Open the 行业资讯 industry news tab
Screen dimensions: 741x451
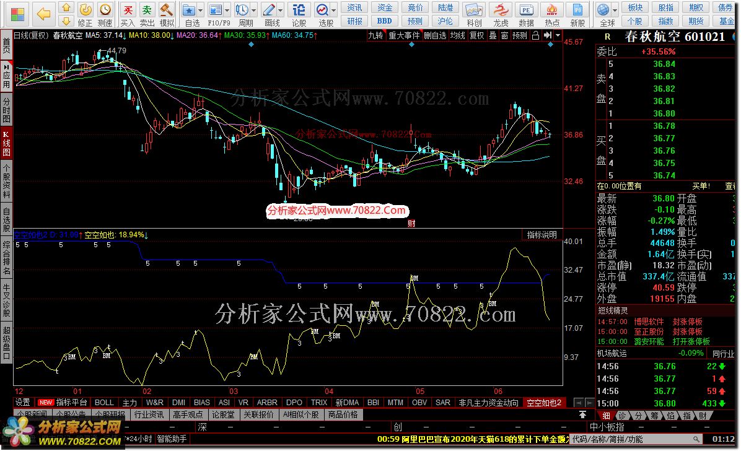(149, 414)
